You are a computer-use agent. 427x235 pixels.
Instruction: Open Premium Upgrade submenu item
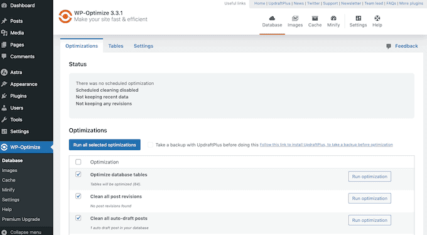pyautogui.click(x=21, y=219)
